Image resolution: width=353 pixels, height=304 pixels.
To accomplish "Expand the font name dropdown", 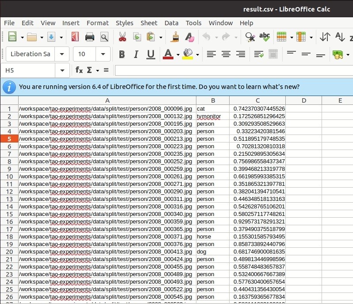I will pos(62,54).
